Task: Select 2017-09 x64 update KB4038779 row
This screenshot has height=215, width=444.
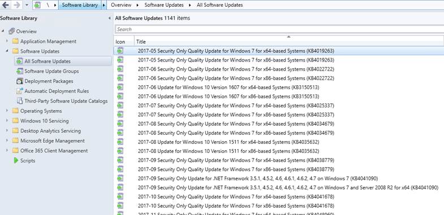Action: (279, 160)
